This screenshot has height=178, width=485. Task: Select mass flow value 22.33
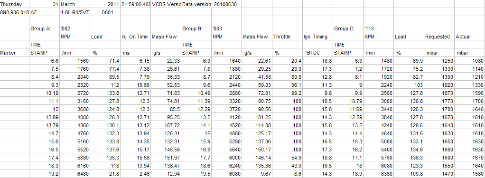point(166,61)
